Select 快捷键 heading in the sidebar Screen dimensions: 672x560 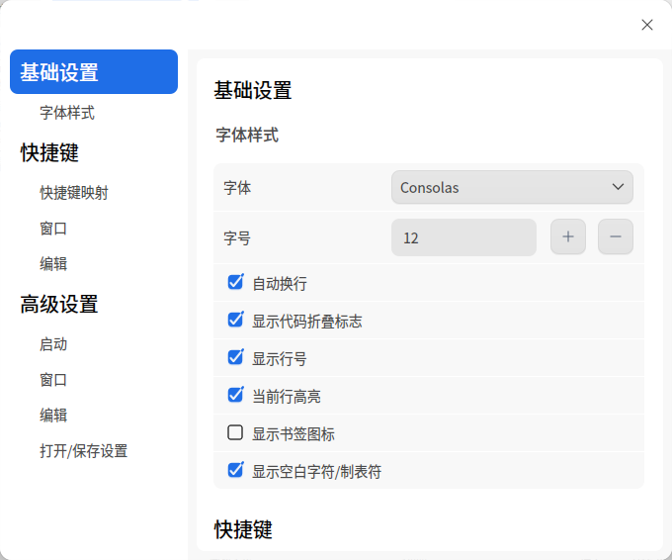tap(49, 152)
